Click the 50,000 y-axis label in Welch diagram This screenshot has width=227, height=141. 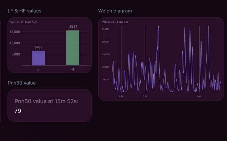(x=106, y=80)
